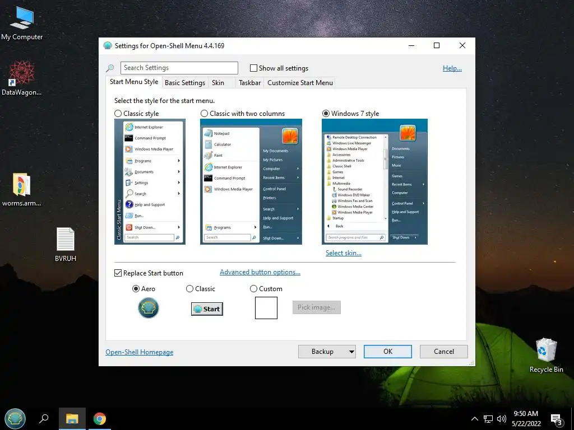
Task: Switch to Basic Settings tab
Action: click(x=185, y=83)
